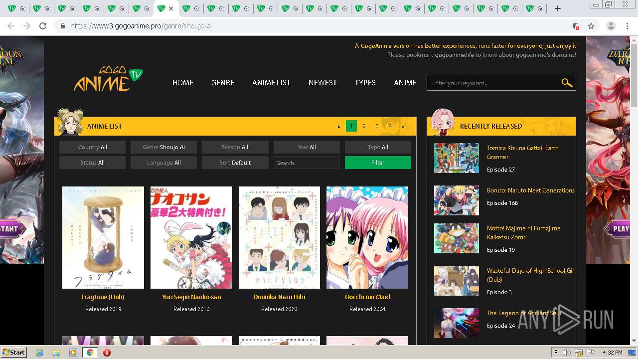Viewport: 638px width, 359px height.
Task: Open Motto! Majime ni Fumajime Kaiketsu Zorori
Action: 523,232
